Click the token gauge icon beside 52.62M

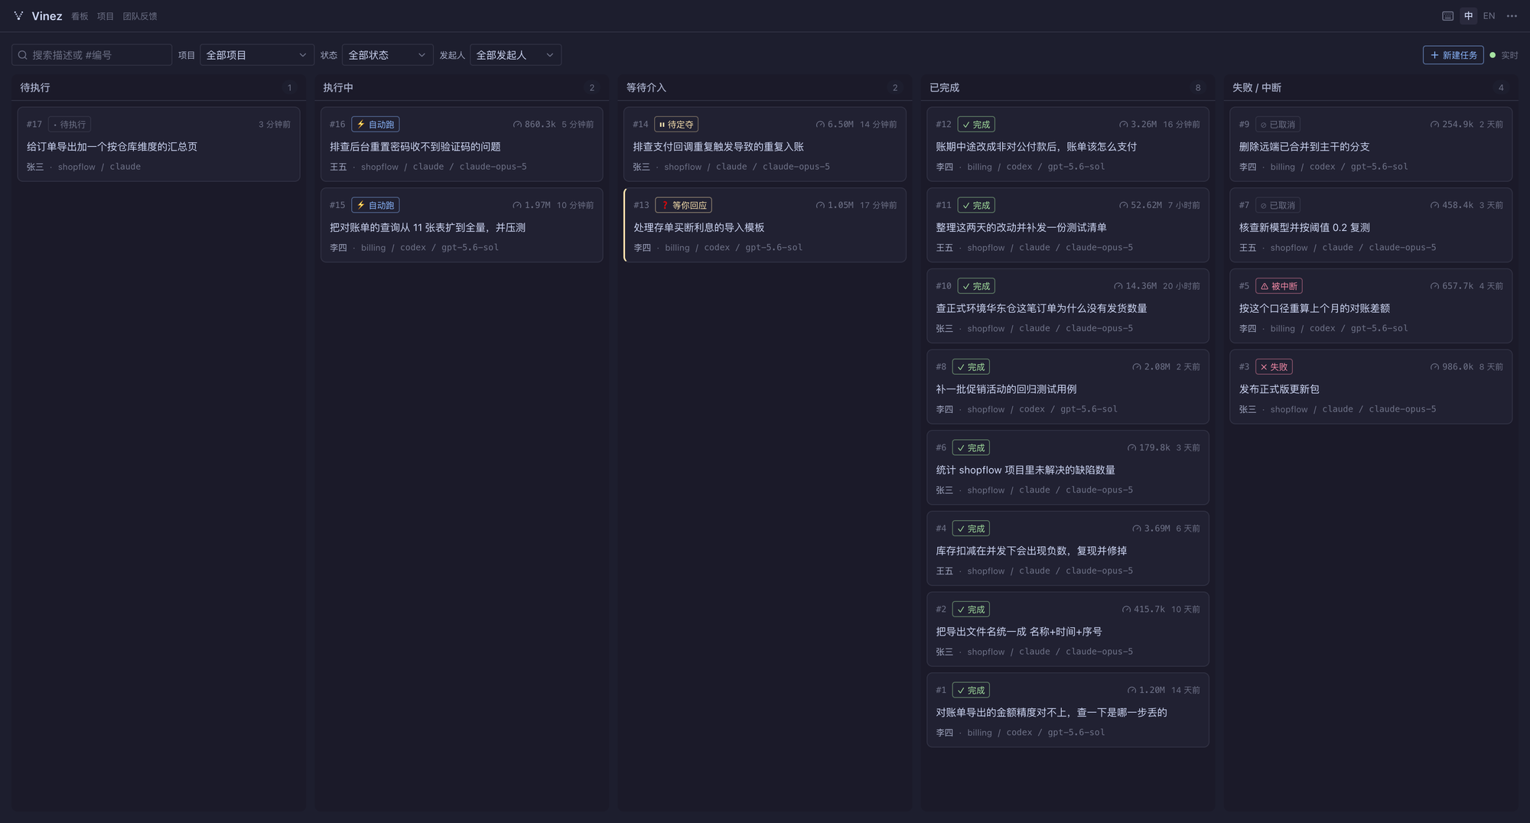tap(1123, 205)
